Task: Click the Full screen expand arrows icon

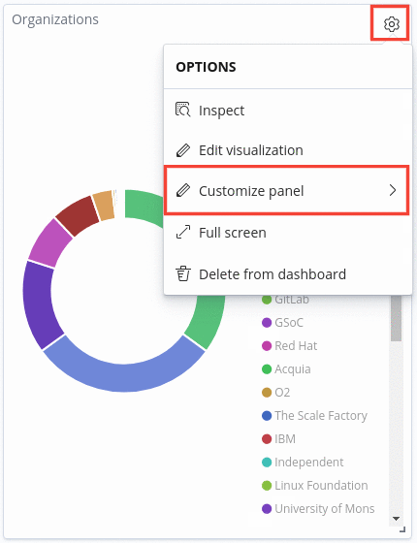Action: (183, 232)
